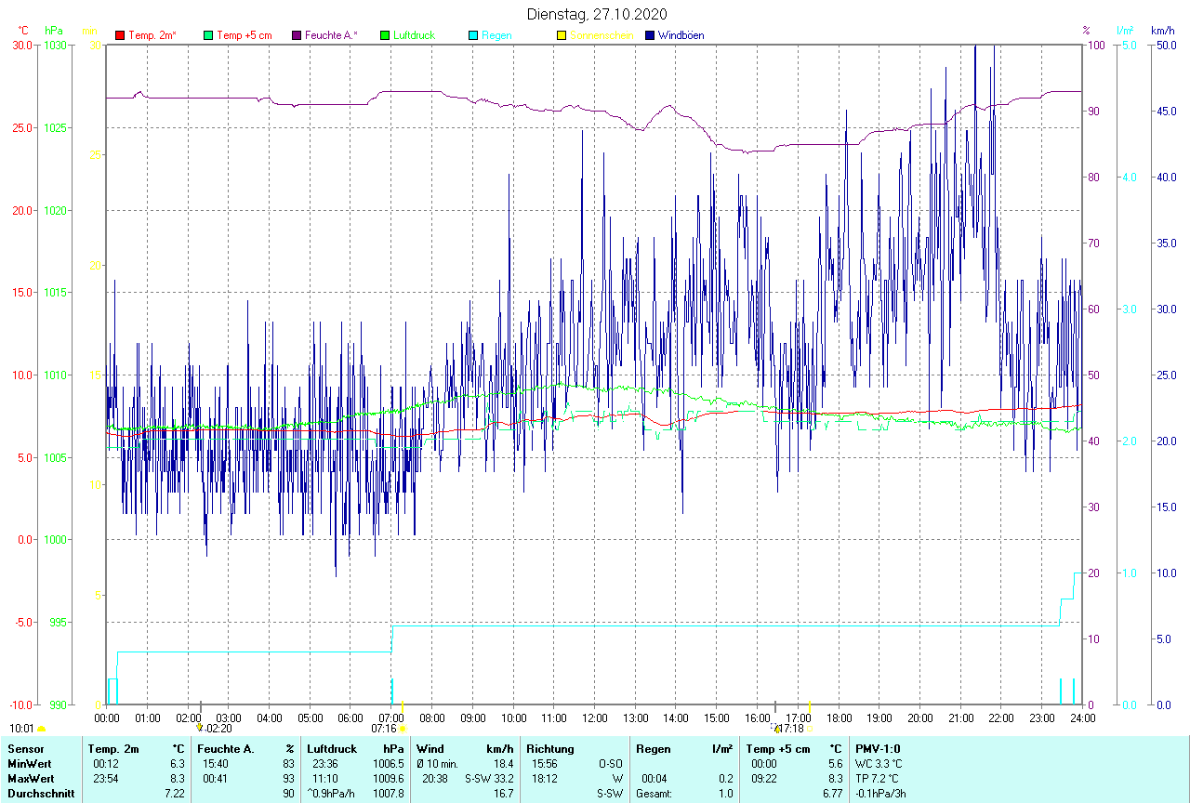Click the yellow Sonnenschein legend swatch

[561, 35]
